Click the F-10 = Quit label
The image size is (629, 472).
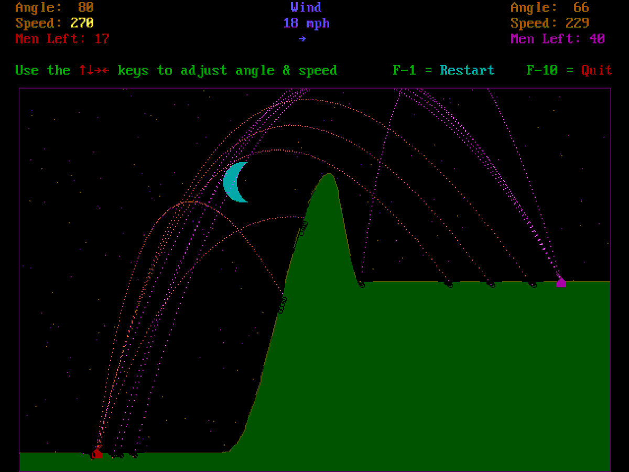click(569, 70)
